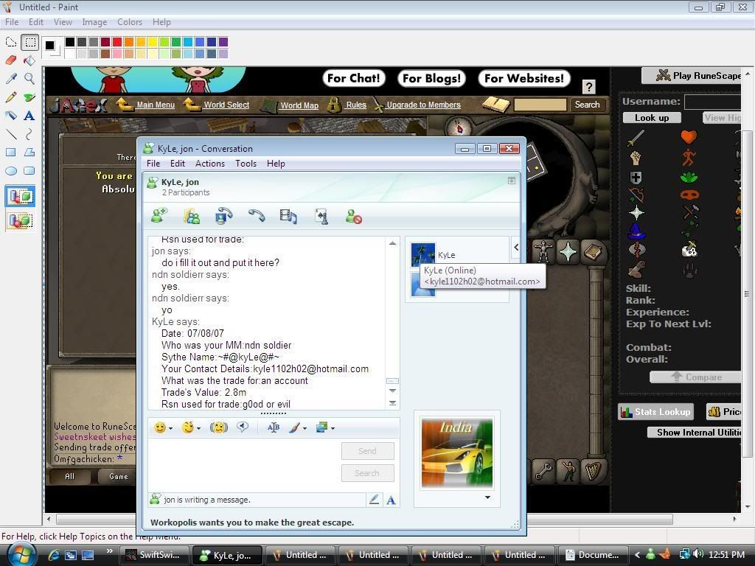The height and width of the screenshot is (566, 755).
Task: Choose the Brush tool in Paint
Action: pyautogui.click(x=29, y=97)
